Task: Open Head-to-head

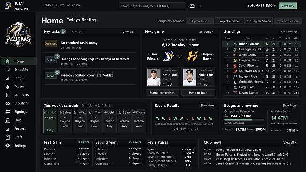Action: [x=198, y=93]
